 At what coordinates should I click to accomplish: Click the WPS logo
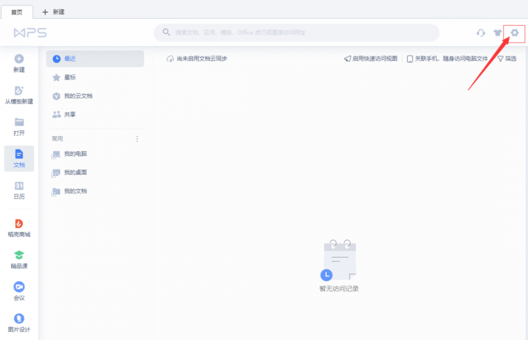[30, 33]
